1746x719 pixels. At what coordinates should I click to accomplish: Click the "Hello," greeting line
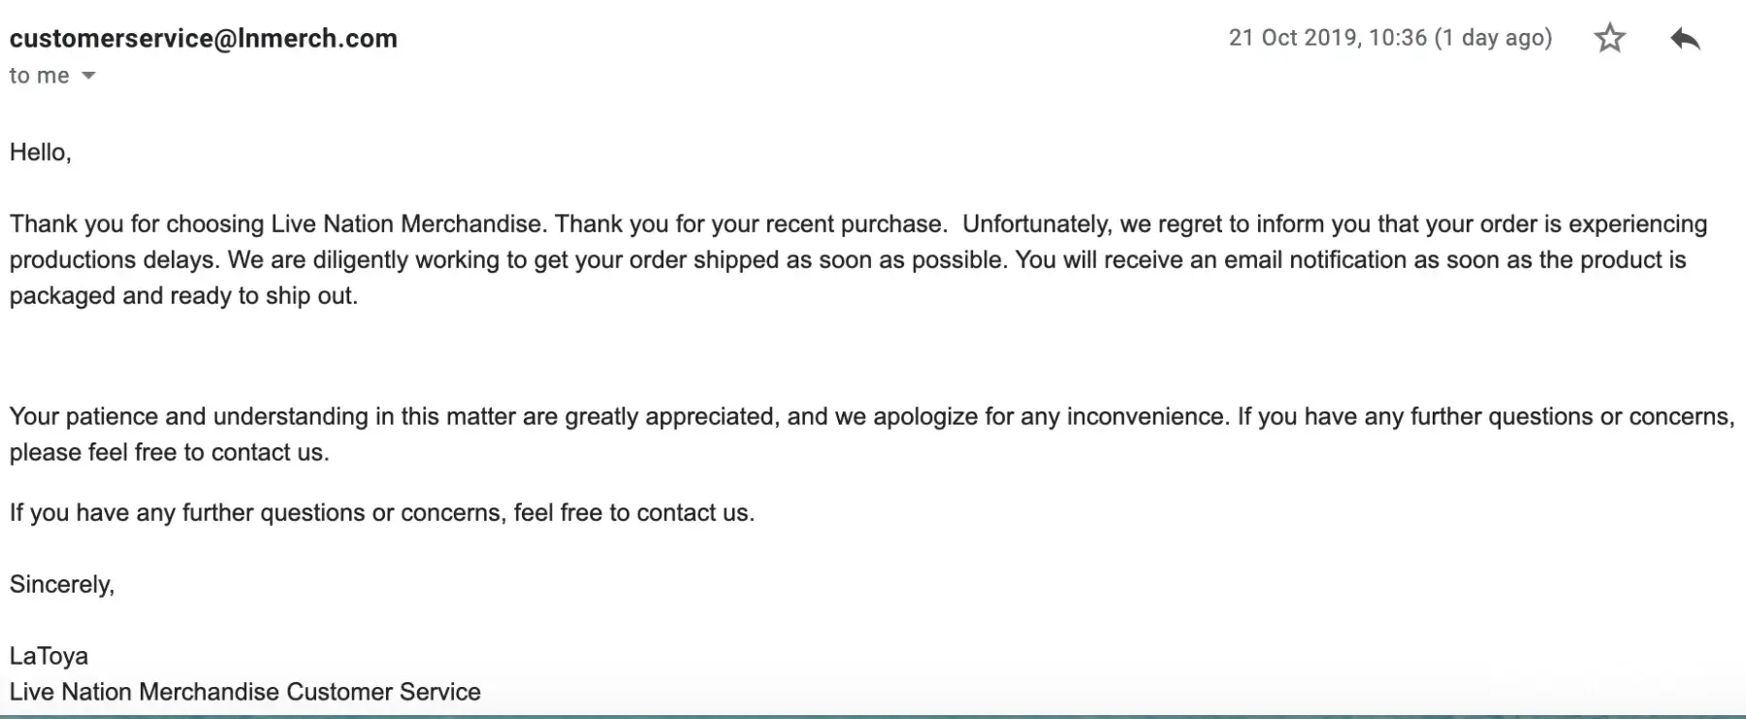point(41,152)
